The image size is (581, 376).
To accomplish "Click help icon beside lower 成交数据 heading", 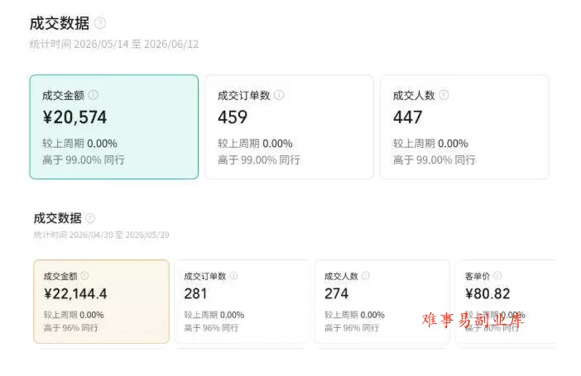I will point(90,218).
